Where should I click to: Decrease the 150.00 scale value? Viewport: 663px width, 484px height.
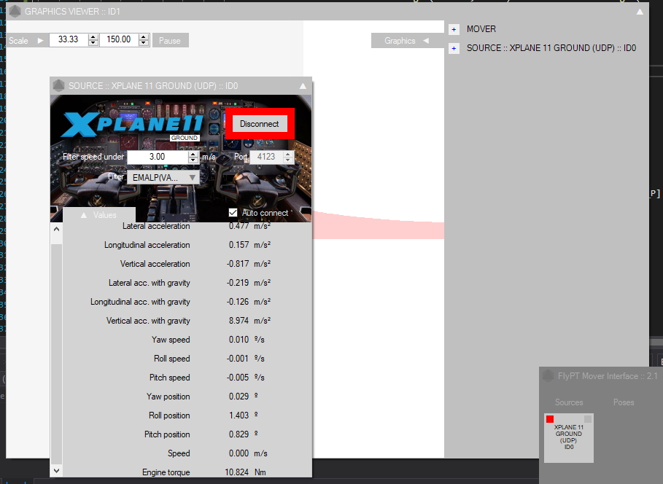coord(144,43)
